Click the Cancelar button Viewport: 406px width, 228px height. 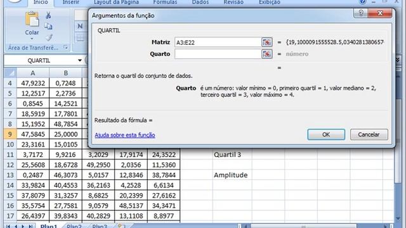(x=369, y=135)
